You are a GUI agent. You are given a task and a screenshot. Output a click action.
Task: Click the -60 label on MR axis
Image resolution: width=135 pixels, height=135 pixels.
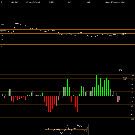tap(132, 110)
